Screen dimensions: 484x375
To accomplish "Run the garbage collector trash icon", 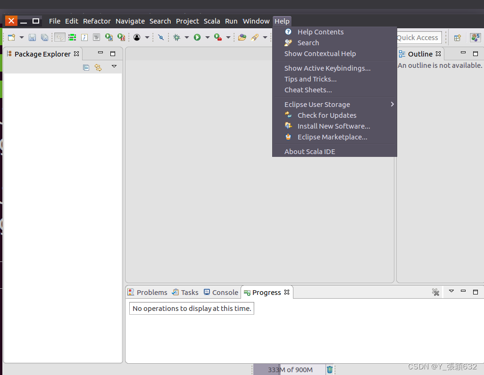I will 330,369.
